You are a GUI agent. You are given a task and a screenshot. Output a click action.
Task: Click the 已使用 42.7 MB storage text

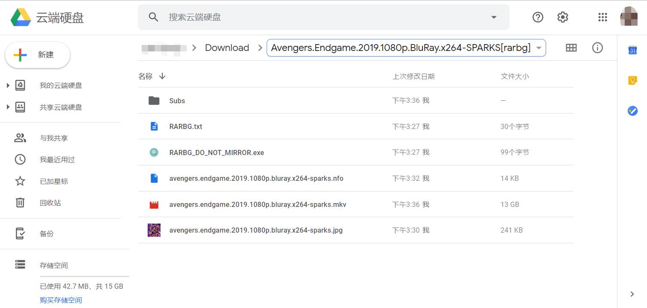82,286
